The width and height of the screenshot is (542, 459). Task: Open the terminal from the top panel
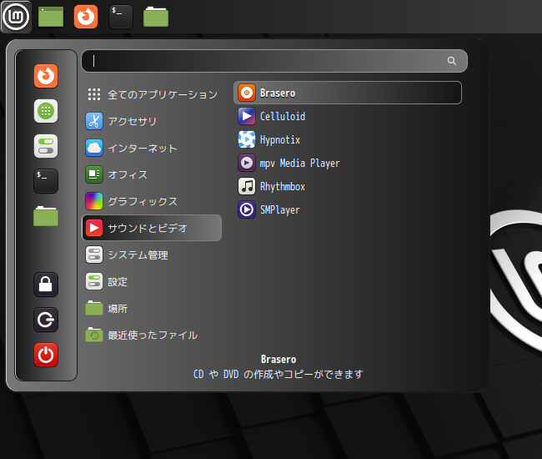coord(121,17)
